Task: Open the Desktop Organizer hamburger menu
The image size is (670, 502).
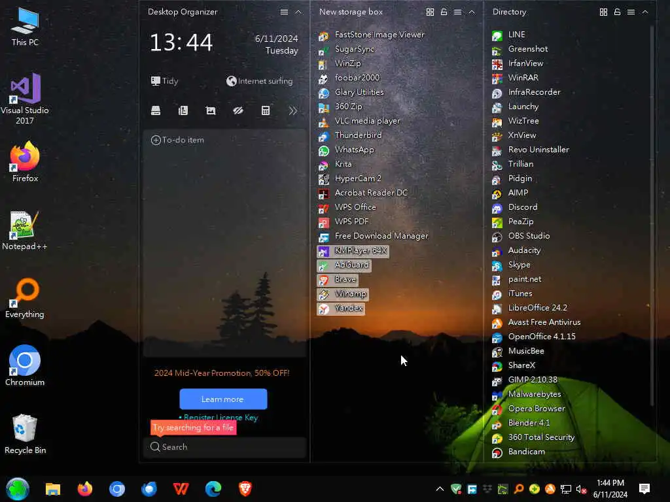Action: point(284,12)
